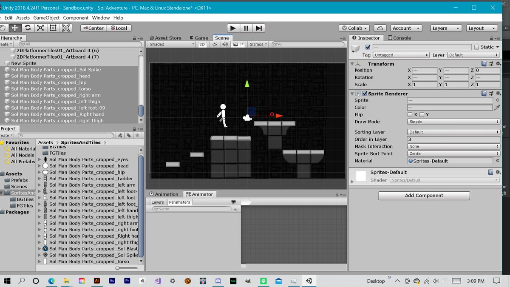Select the Scale tool
Viewport: 510px width, 287px height.
click(x=40, y=28)
